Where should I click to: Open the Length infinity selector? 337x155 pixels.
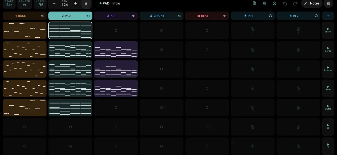(25, 4)
